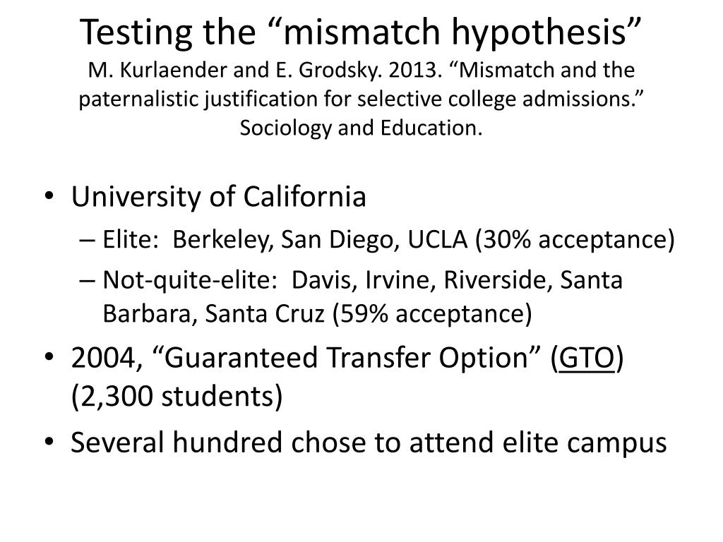723x542 pixels.
Task: Click the 'Not-quite-elite: Davis, Irvine' line
Action: (362, 279)
